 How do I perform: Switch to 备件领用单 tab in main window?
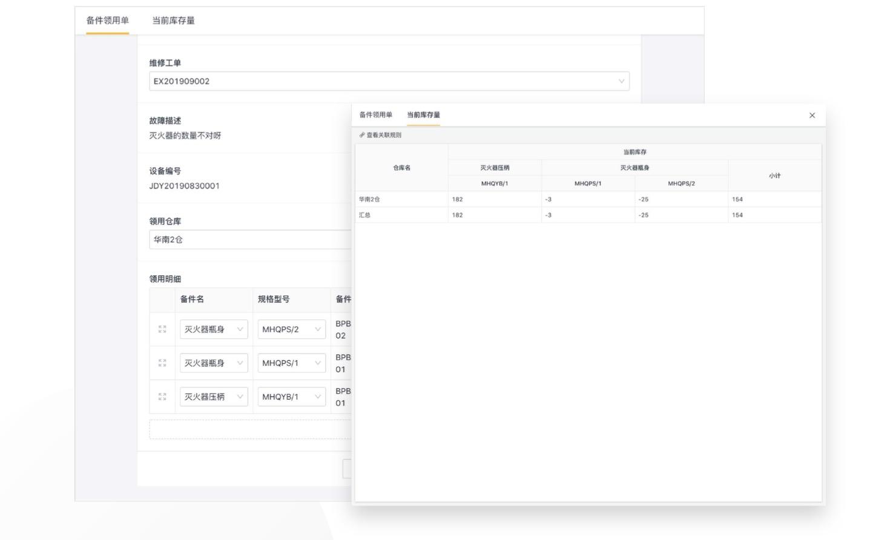pyautogui.click(x=107, y=21)
